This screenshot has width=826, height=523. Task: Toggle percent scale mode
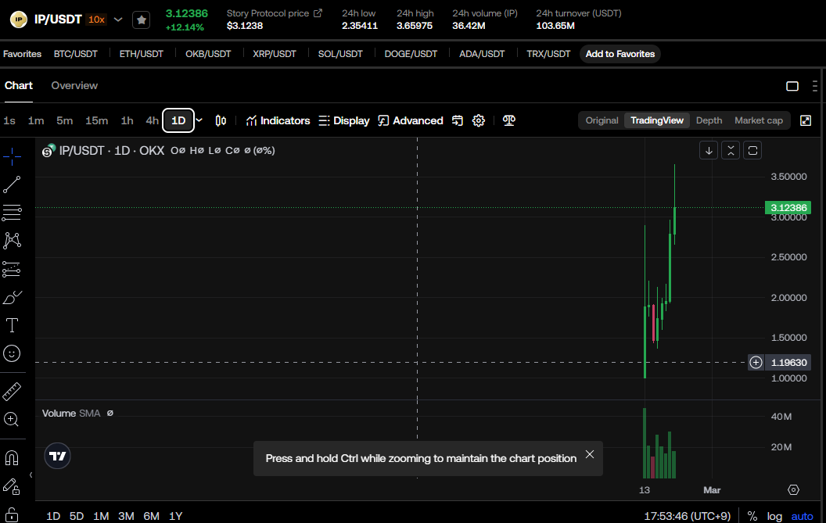click(752, 516)
